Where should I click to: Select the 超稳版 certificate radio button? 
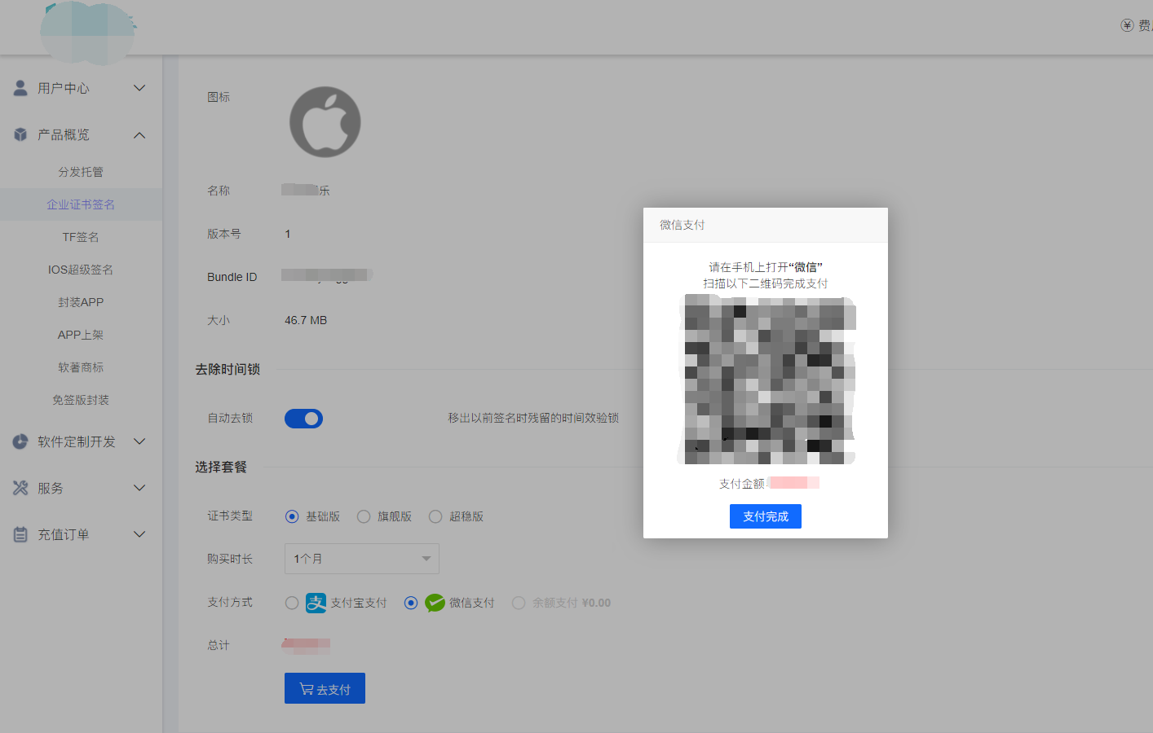click(x=435, y=516)
